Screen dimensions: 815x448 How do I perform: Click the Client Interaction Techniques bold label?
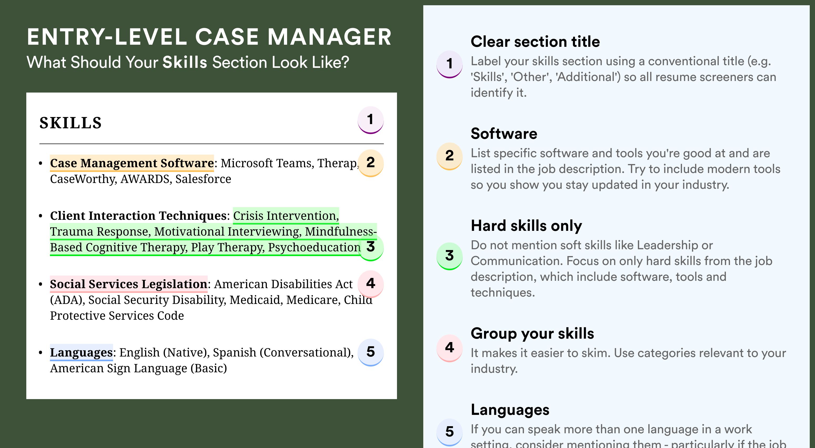(x=138, y=216)
